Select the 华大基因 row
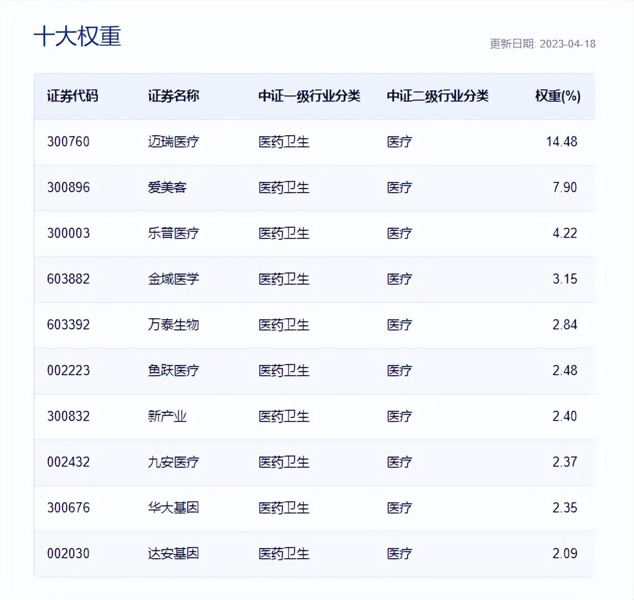 pos(173,507)
